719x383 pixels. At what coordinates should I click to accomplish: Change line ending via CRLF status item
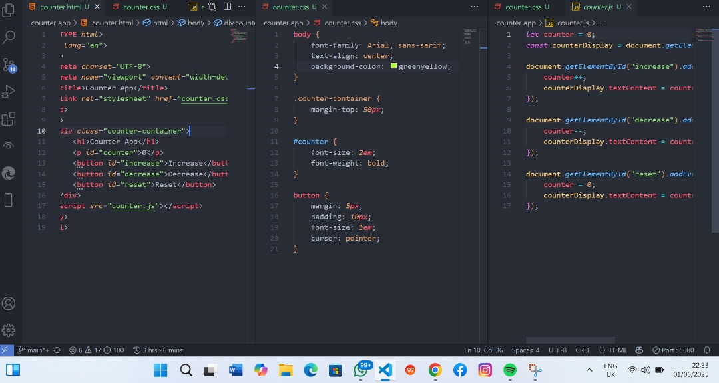click(x=583, y=350)
